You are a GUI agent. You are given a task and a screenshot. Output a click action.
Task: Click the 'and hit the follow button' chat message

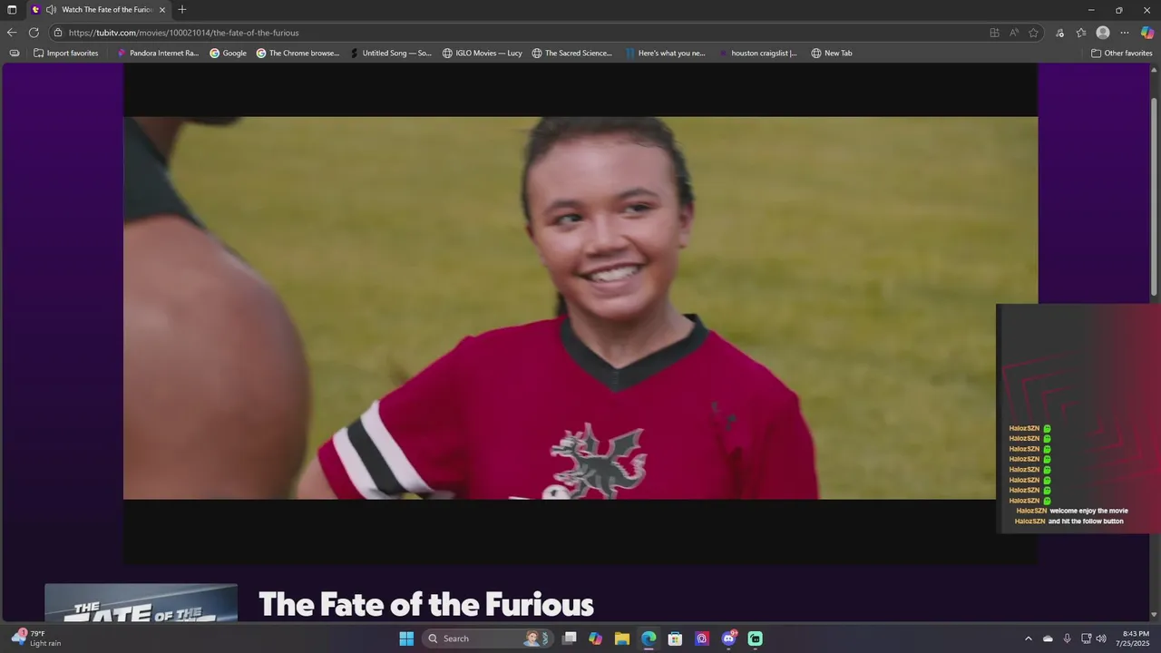[1086, 521]
